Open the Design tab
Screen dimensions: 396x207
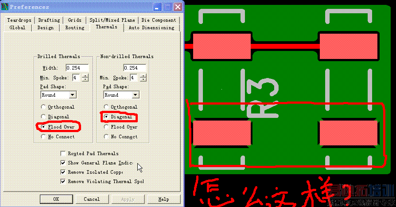coord(46,27)
